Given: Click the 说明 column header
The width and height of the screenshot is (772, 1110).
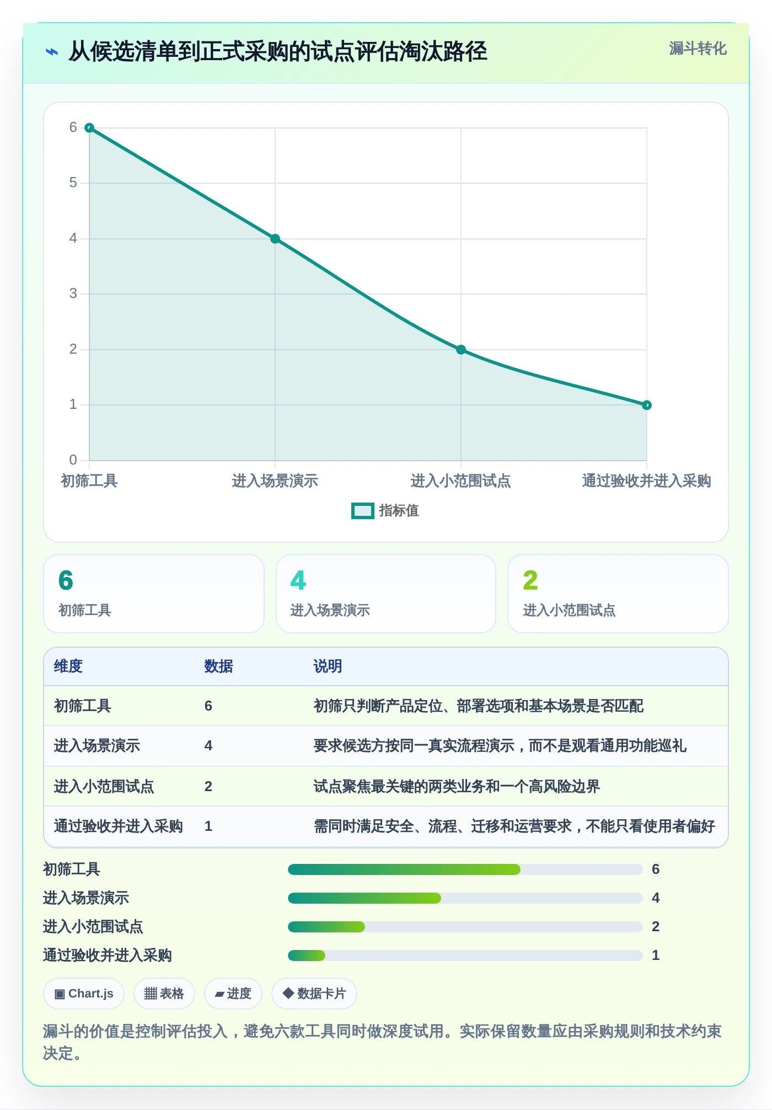Looking at the screenshot, I should pos(328,666).
